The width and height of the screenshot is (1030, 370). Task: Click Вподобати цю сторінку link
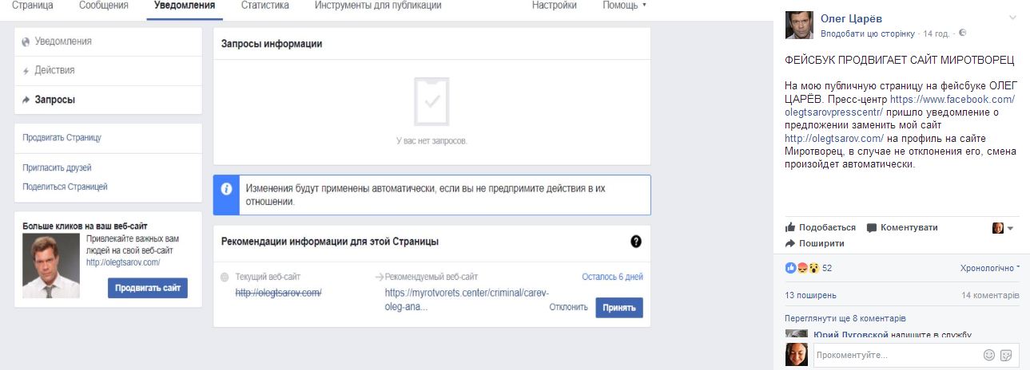click(x=868, y=33)
